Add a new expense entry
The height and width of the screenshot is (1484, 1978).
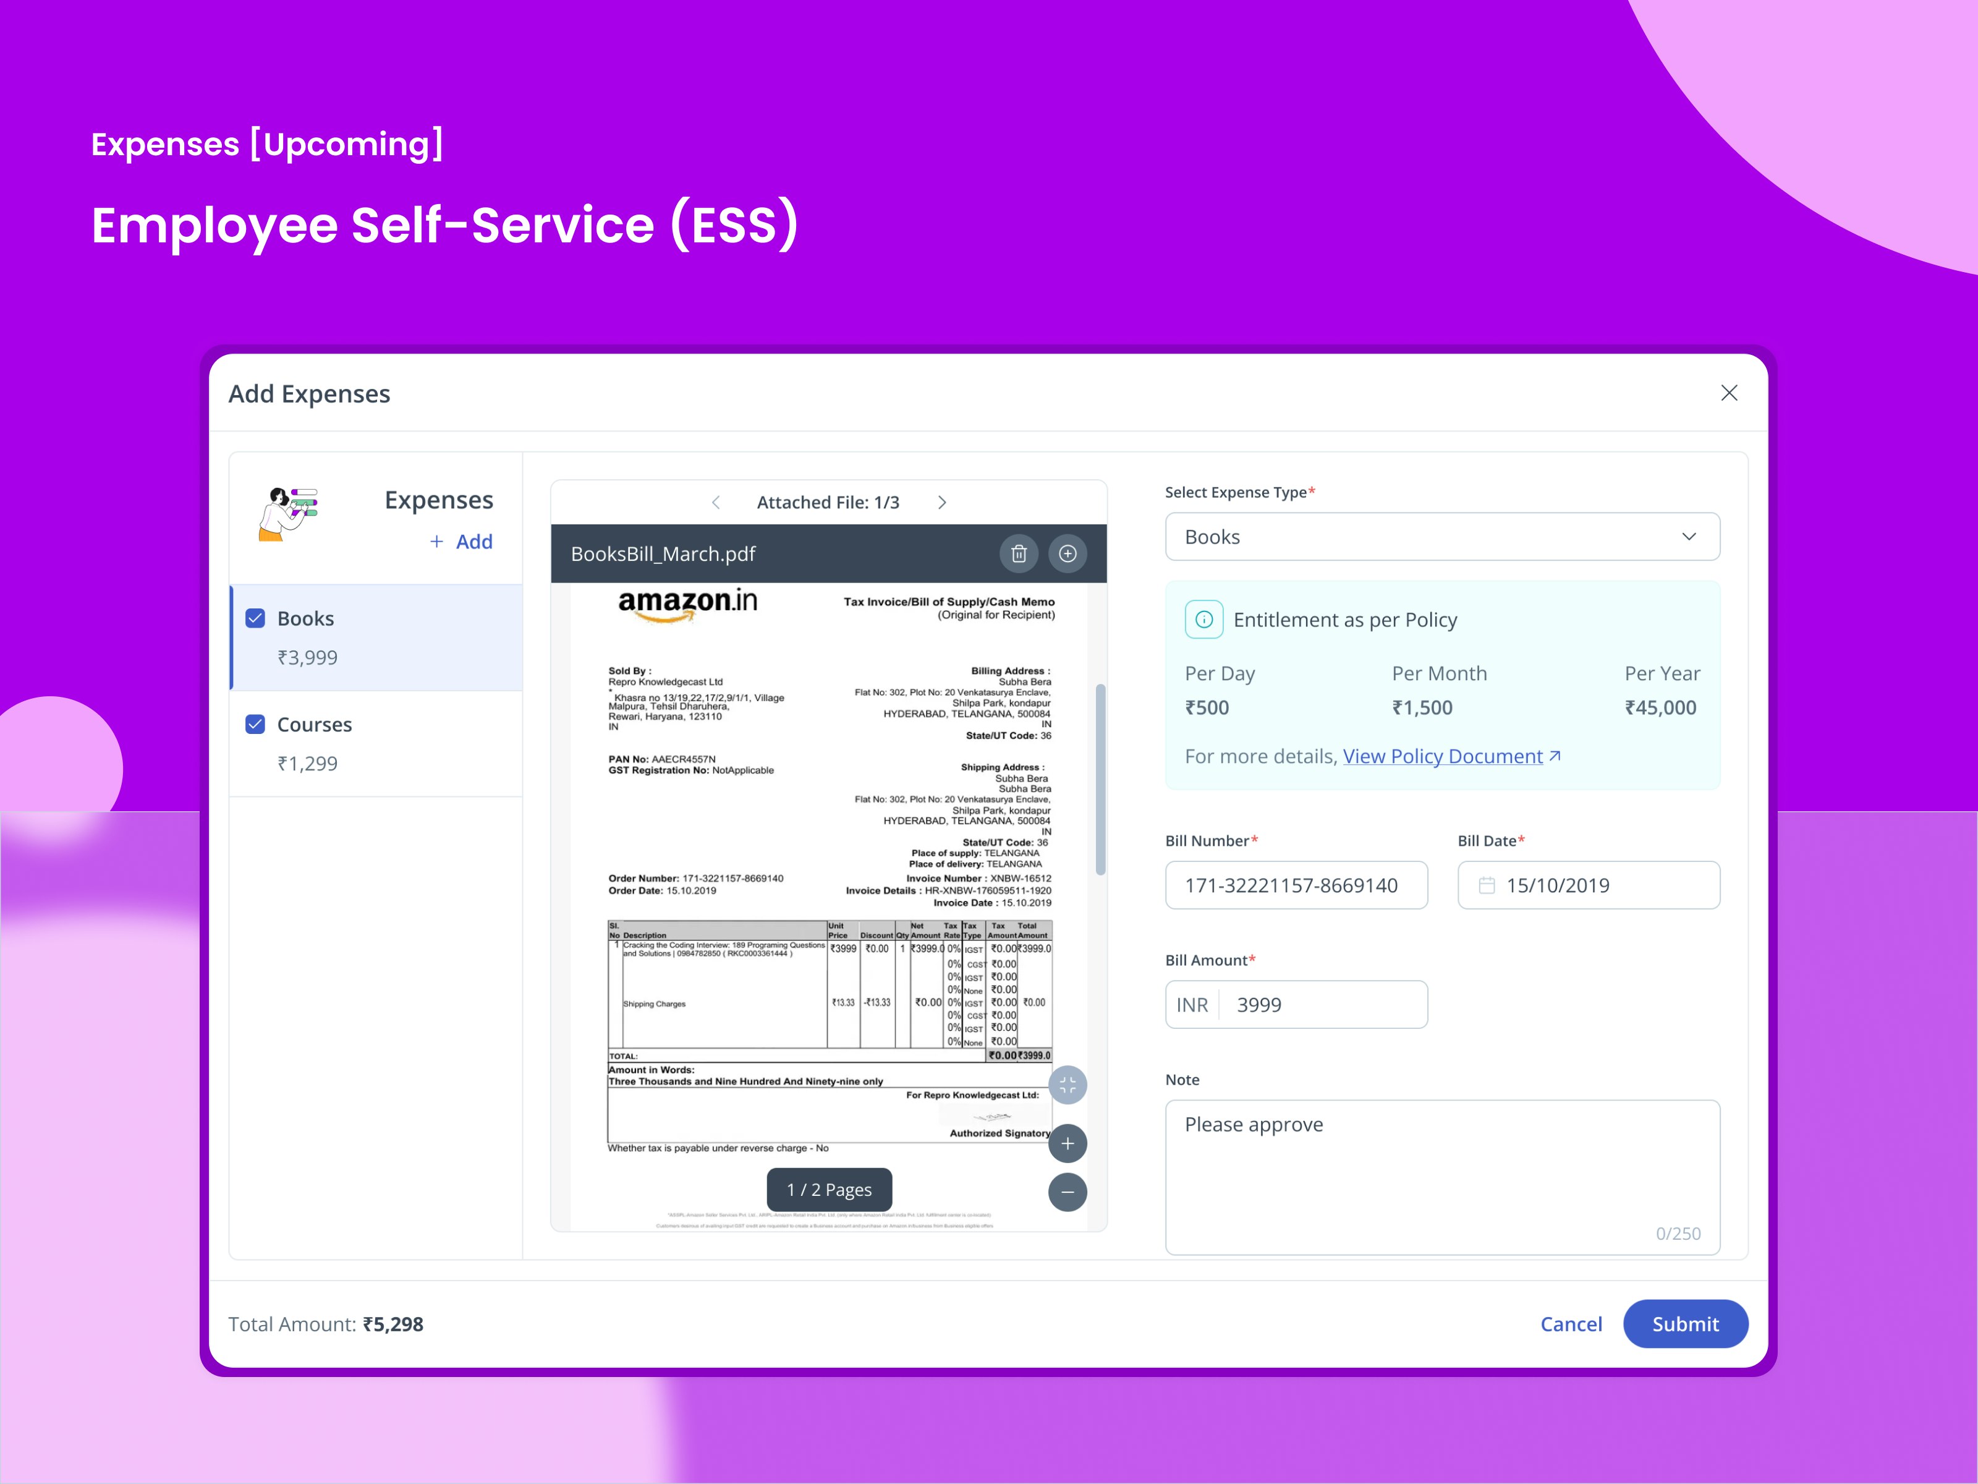click(x=461, y=541)
